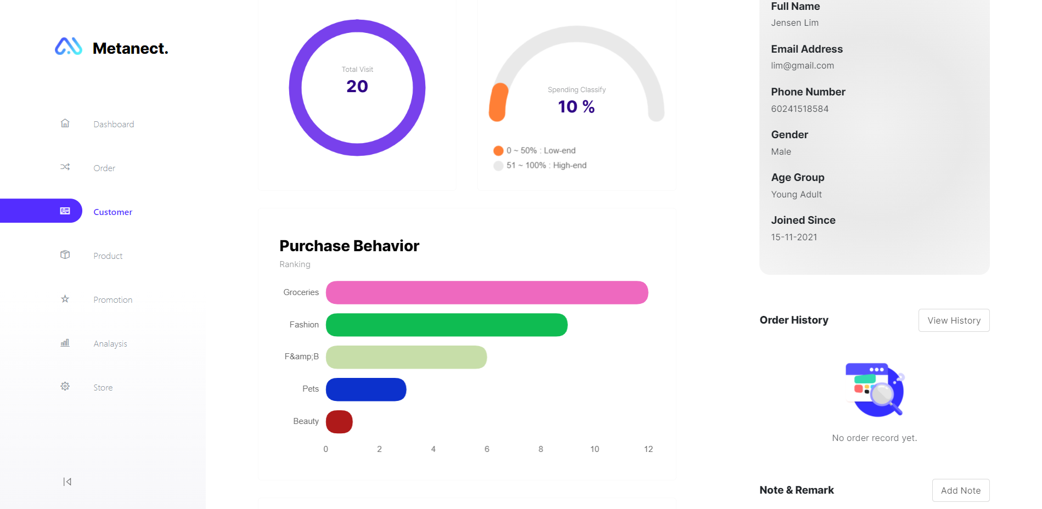This screenshot has width=1042, height=509.
Task: Click the Groceries axis label
Action: pos(301,292)
